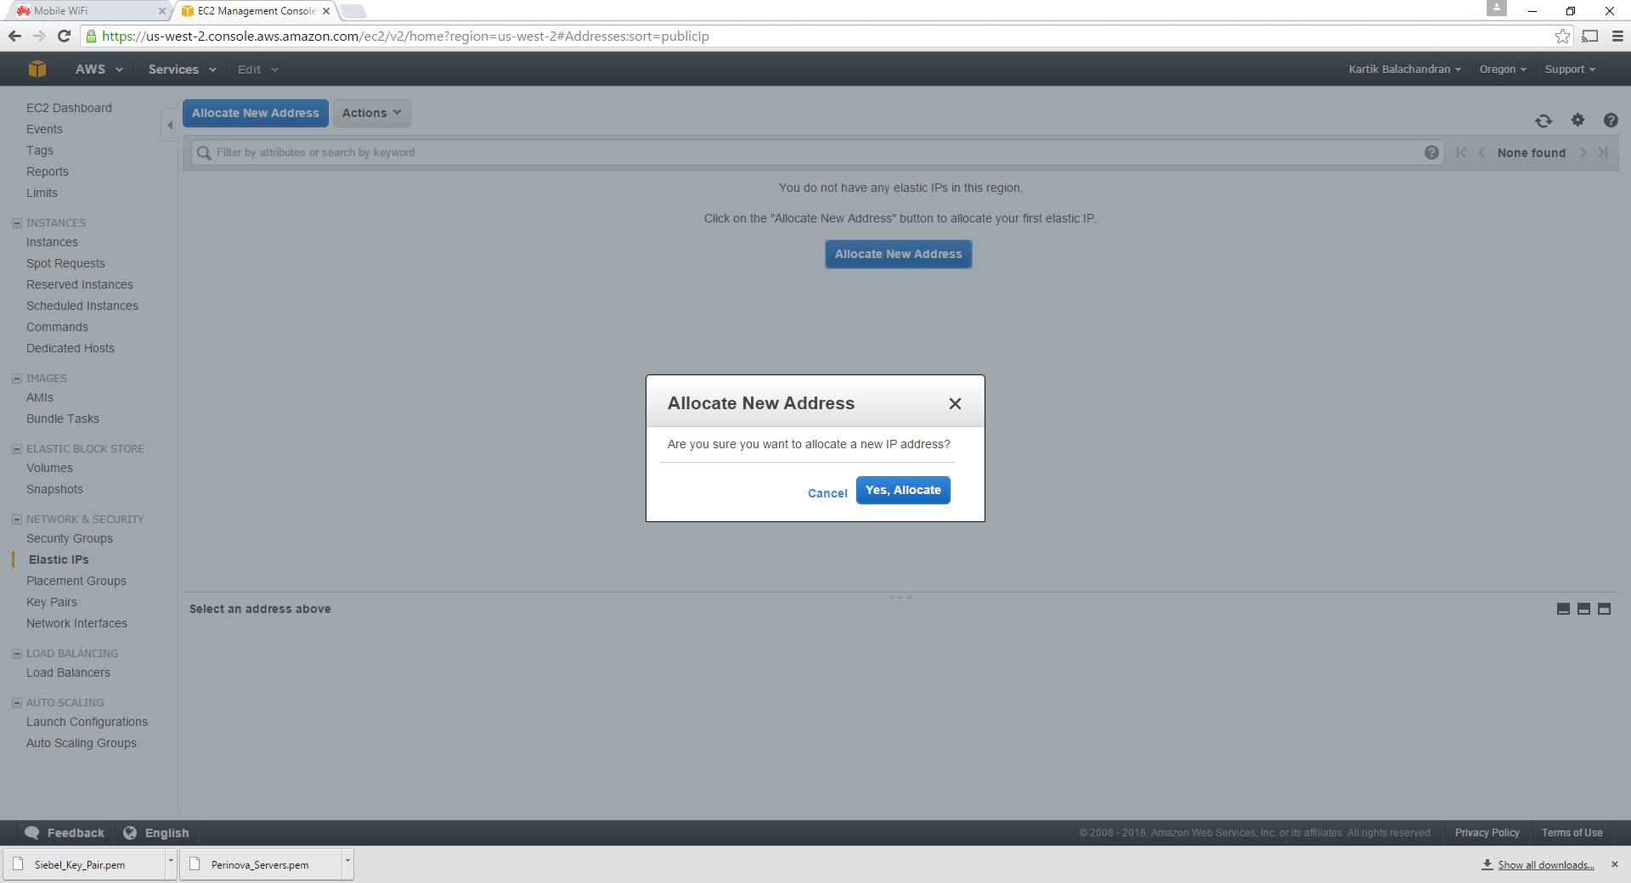
Task: Collapse the NETWORK & SECURITY section
Action: (x=16, y=520)
